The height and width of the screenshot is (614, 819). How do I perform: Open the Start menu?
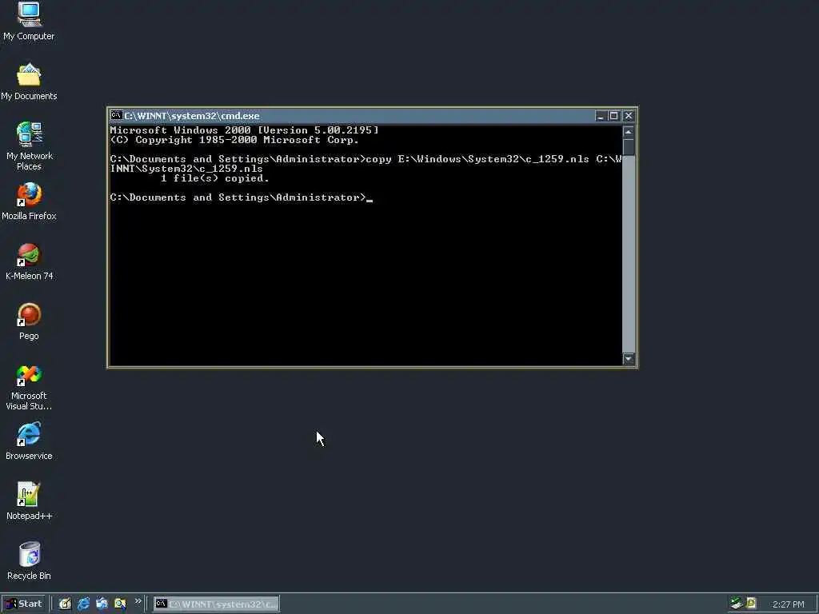pos(24,604)
